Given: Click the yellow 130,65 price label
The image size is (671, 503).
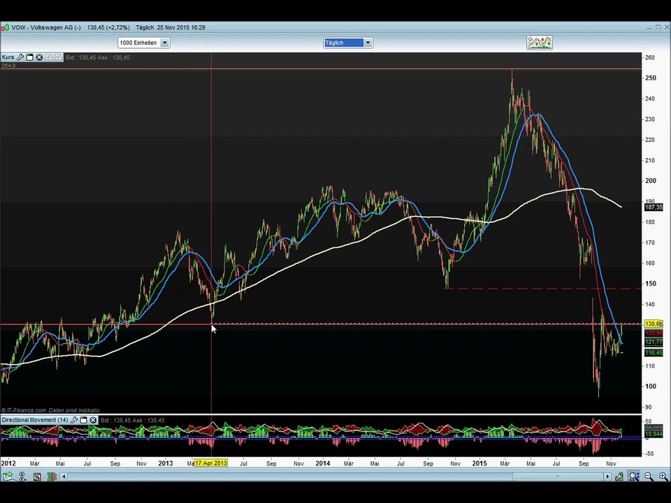Looking at the screenshot, I should pyautogui.click(x=654, y=324).
